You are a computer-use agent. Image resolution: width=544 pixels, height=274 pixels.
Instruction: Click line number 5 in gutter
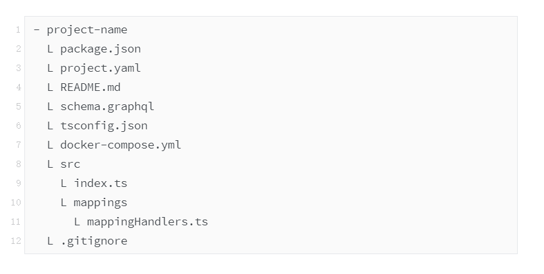tap(18, 106)
